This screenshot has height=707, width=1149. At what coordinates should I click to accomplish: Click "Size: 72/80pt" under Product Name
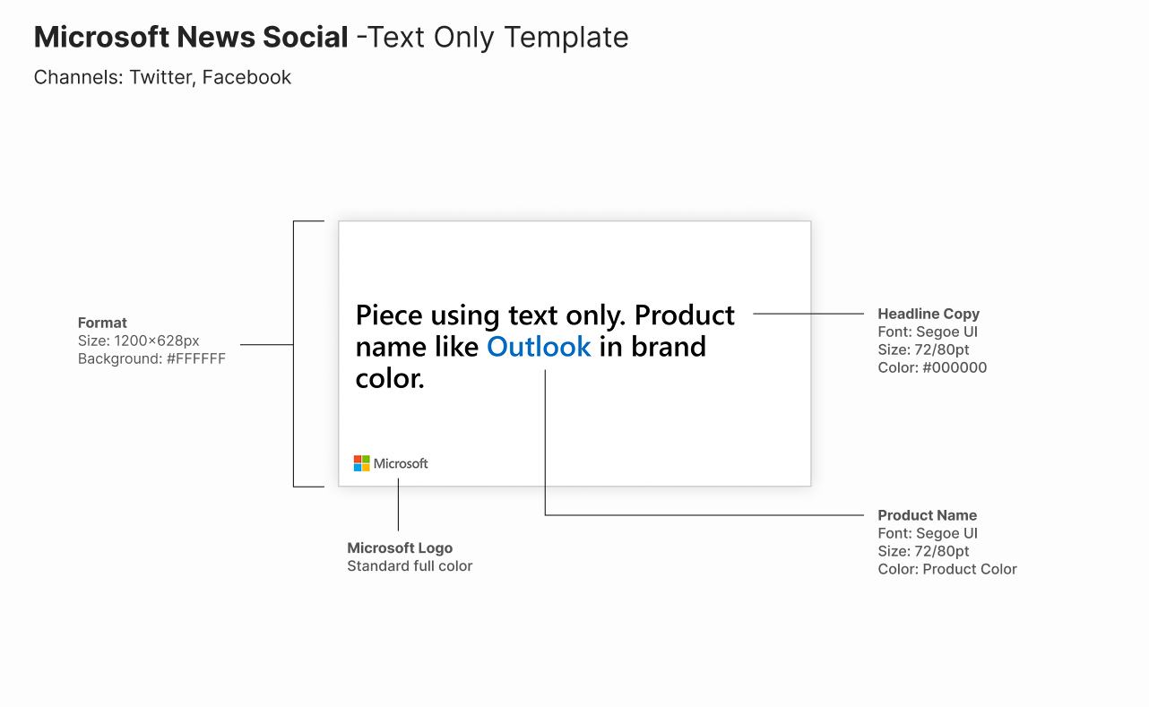pos(923,551)
